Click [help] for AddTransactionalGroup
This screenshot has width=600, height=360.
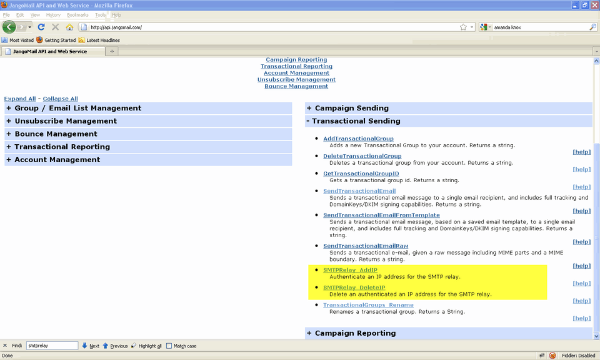tap(582, 152)
